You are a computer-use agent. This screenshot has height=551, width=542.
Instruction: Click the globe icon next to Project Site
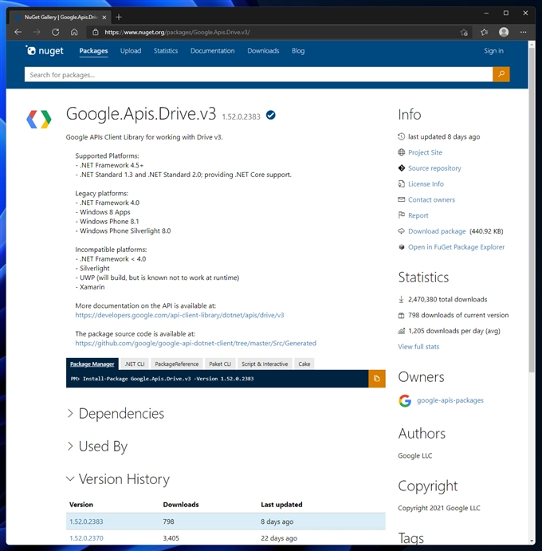tap(401, 152)
